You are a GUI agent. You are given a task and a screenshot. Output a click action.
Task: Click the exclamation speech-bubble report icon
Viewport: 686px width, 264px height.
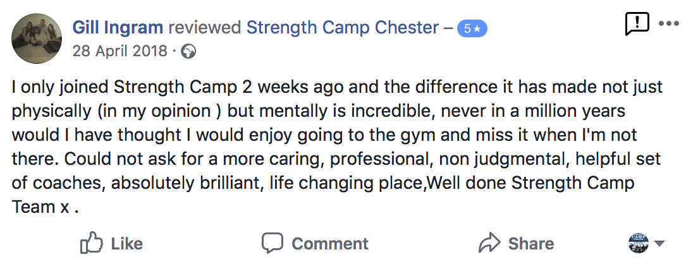pos(637,23)
